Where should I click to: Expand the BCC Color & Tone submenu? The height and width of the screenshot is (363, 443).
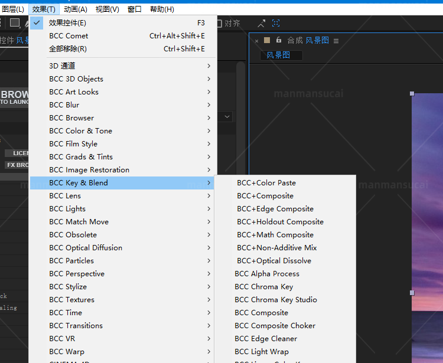click(x=123, y=130)
